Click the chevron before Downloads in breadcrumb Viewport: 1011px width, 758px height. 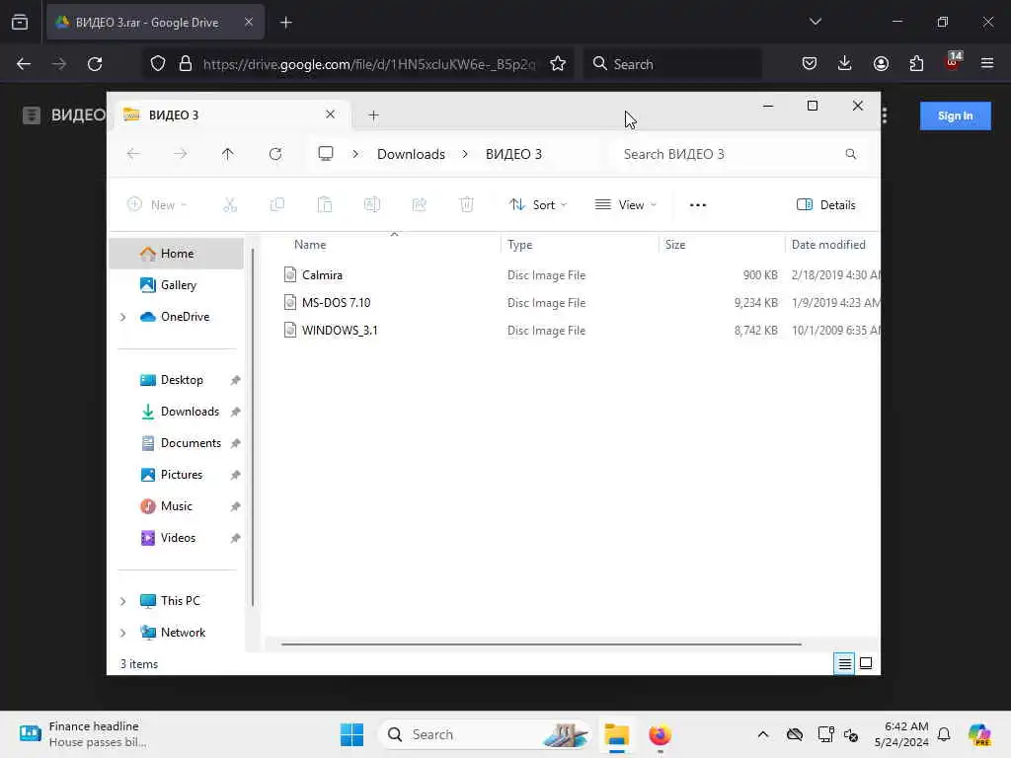pyautogui.click(x=355, y=154)
